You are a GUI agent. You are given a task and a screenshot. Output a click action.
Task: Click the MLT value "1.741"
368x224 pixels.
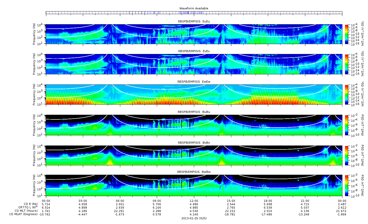(x=46, y=211)
